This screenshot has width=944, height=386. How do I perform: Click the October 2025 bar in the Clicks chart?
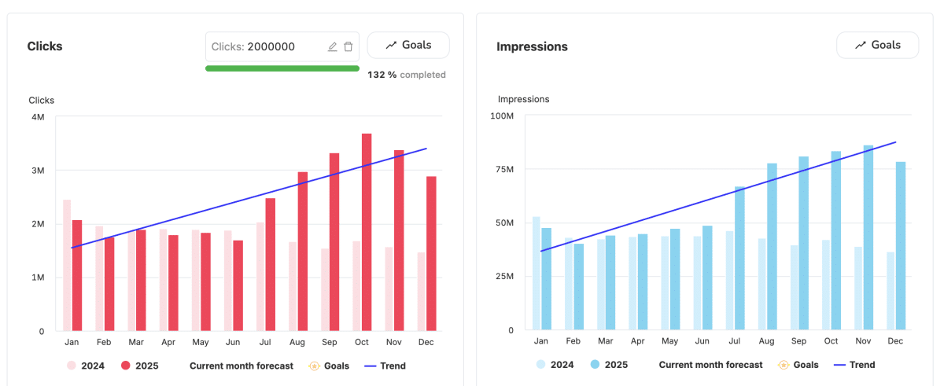[367, 232]
